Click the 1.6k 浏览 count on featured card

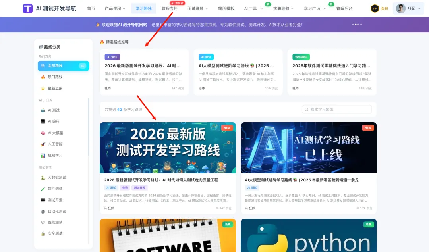(365, 88)
